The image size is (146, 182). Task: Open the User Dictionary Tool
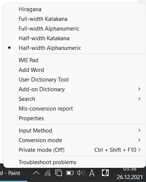[74, 80]
